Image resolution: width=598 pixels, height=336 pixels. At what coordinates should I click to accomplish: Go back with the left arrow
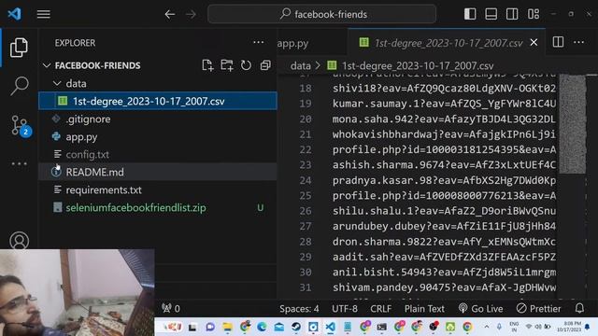pos(170,15)
